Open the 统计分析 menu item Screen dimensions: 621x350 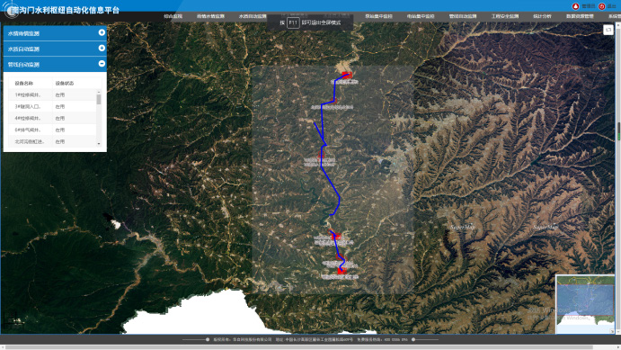(542, 16)
